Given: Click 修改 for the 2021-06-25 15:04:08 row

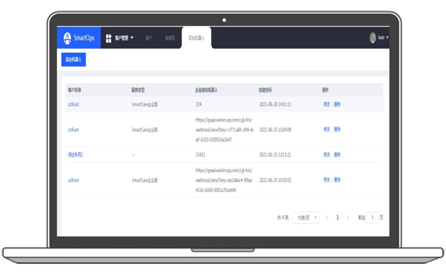Looking at the screenshot, I should [327, 129].
